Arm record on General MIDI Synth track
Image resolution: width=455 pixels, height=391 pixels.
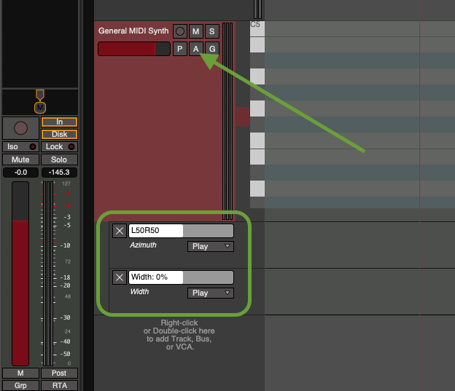pos(179,31)
